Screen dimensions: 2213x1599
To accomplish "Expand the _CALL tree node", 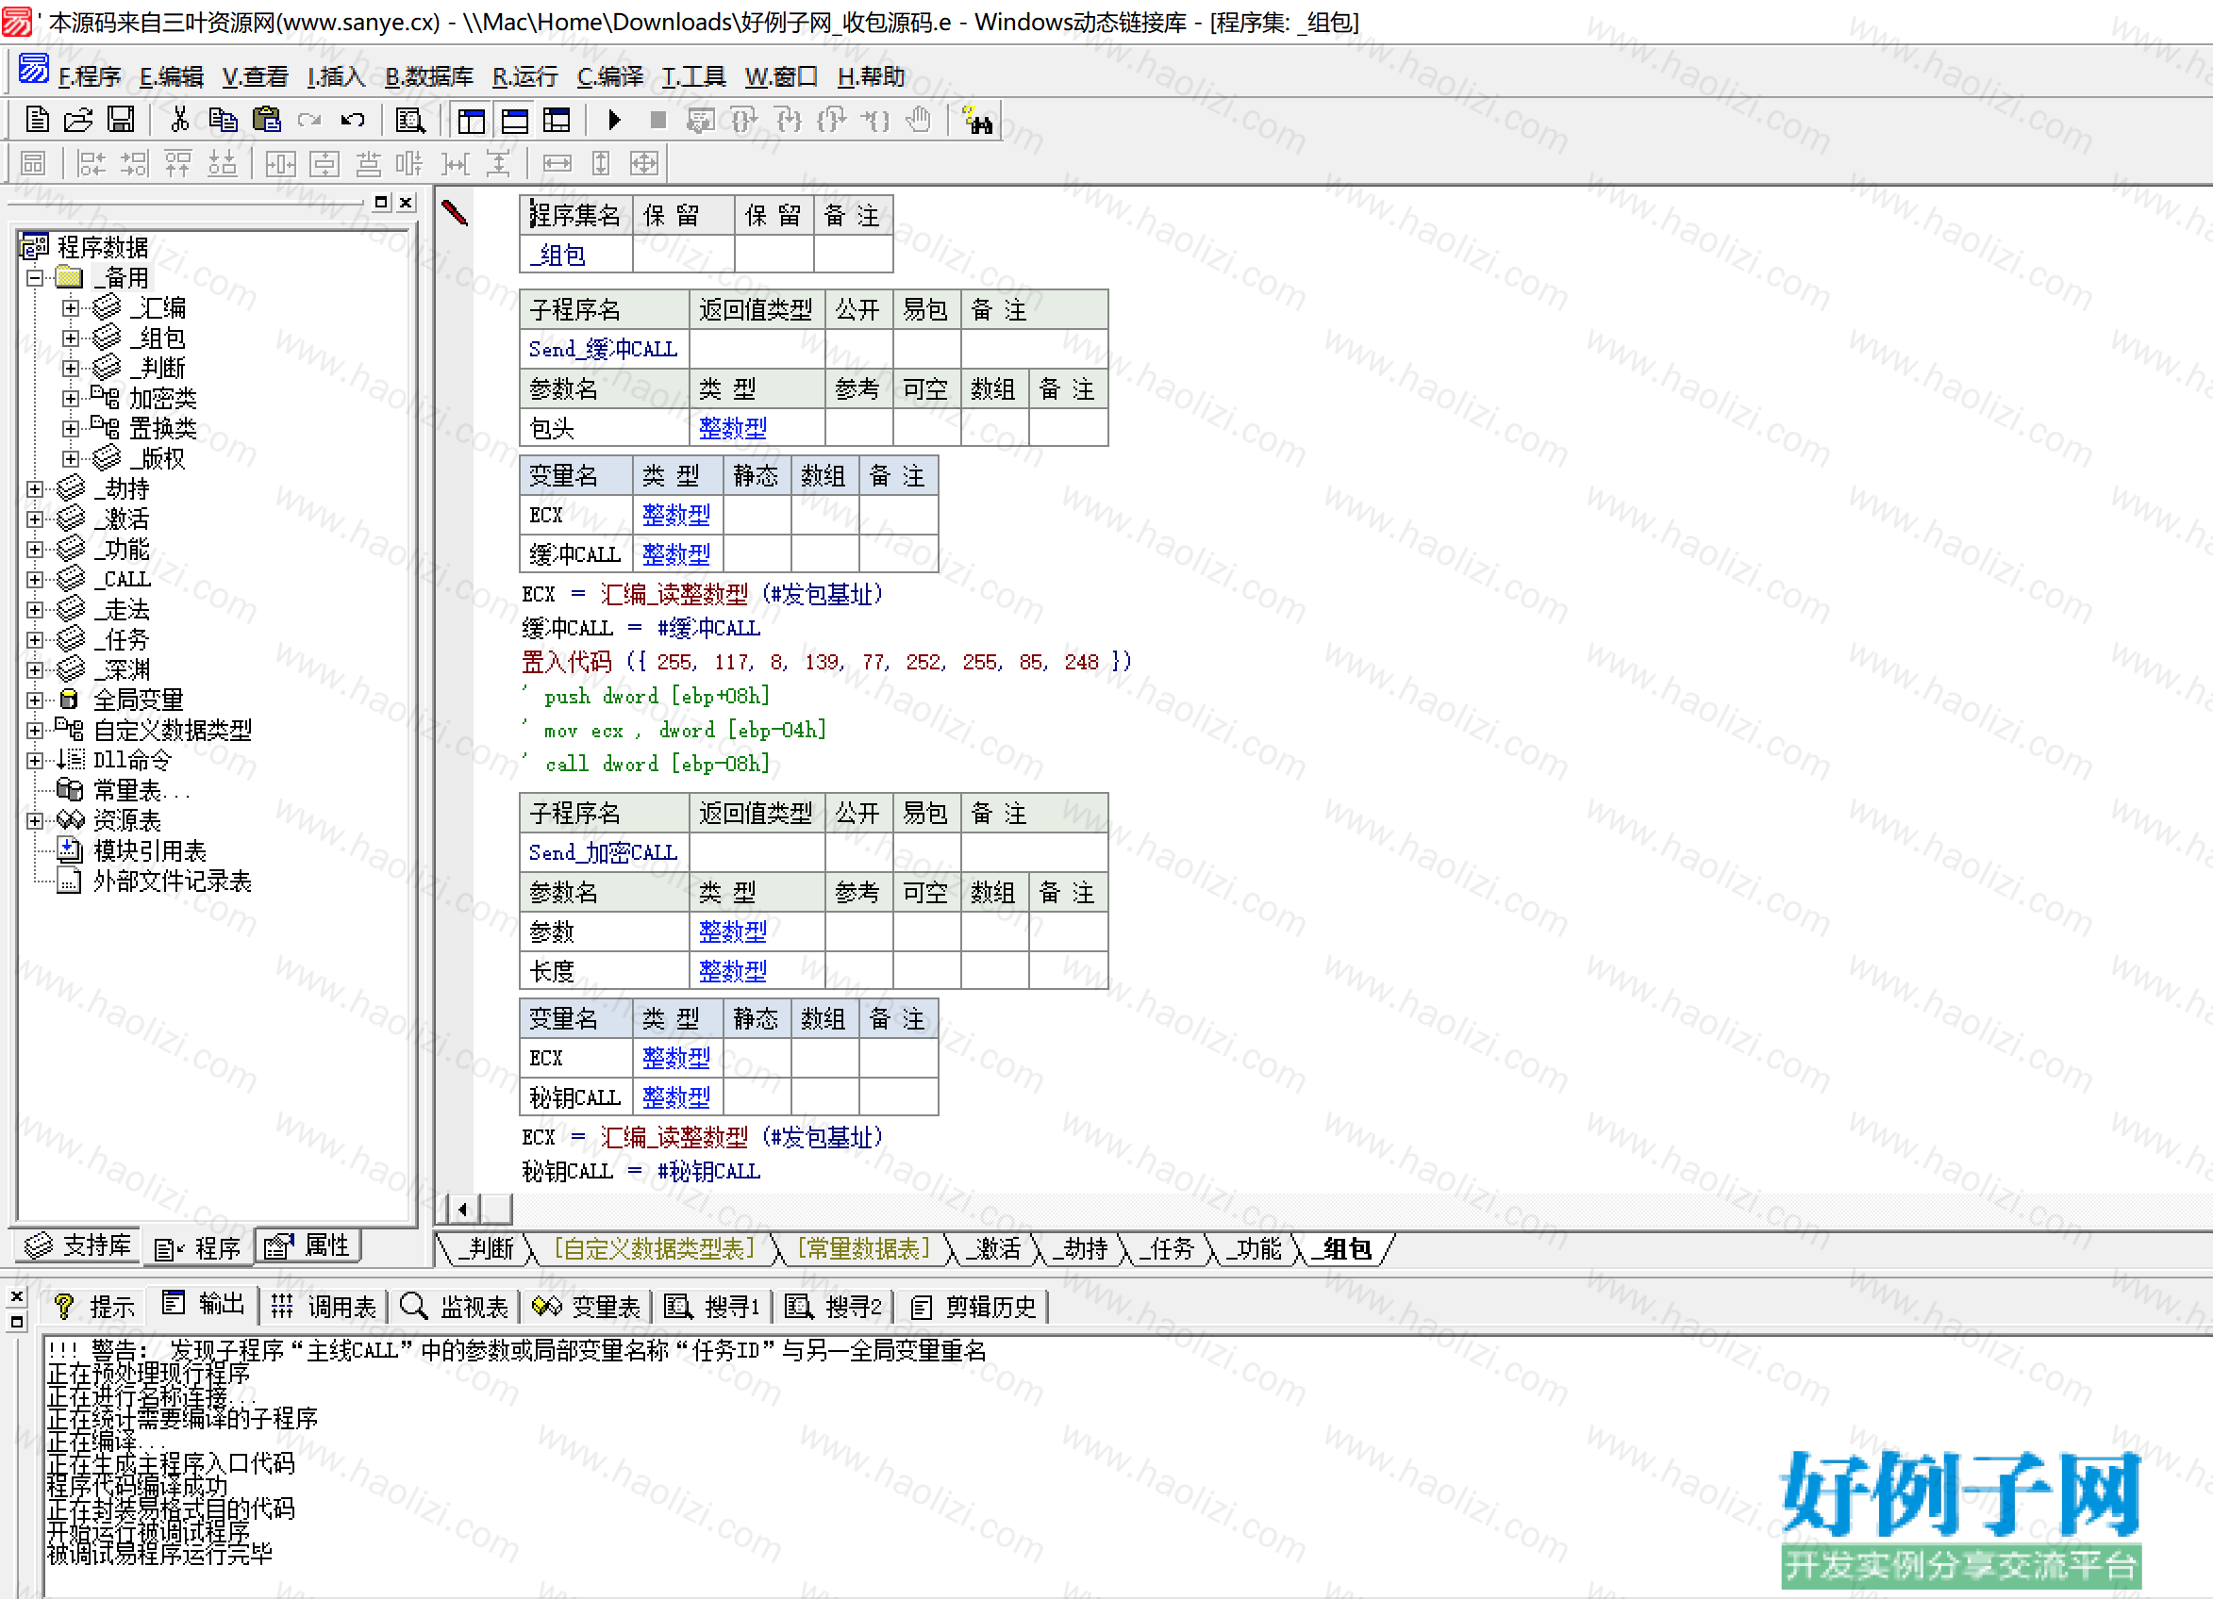I will 35,580.
